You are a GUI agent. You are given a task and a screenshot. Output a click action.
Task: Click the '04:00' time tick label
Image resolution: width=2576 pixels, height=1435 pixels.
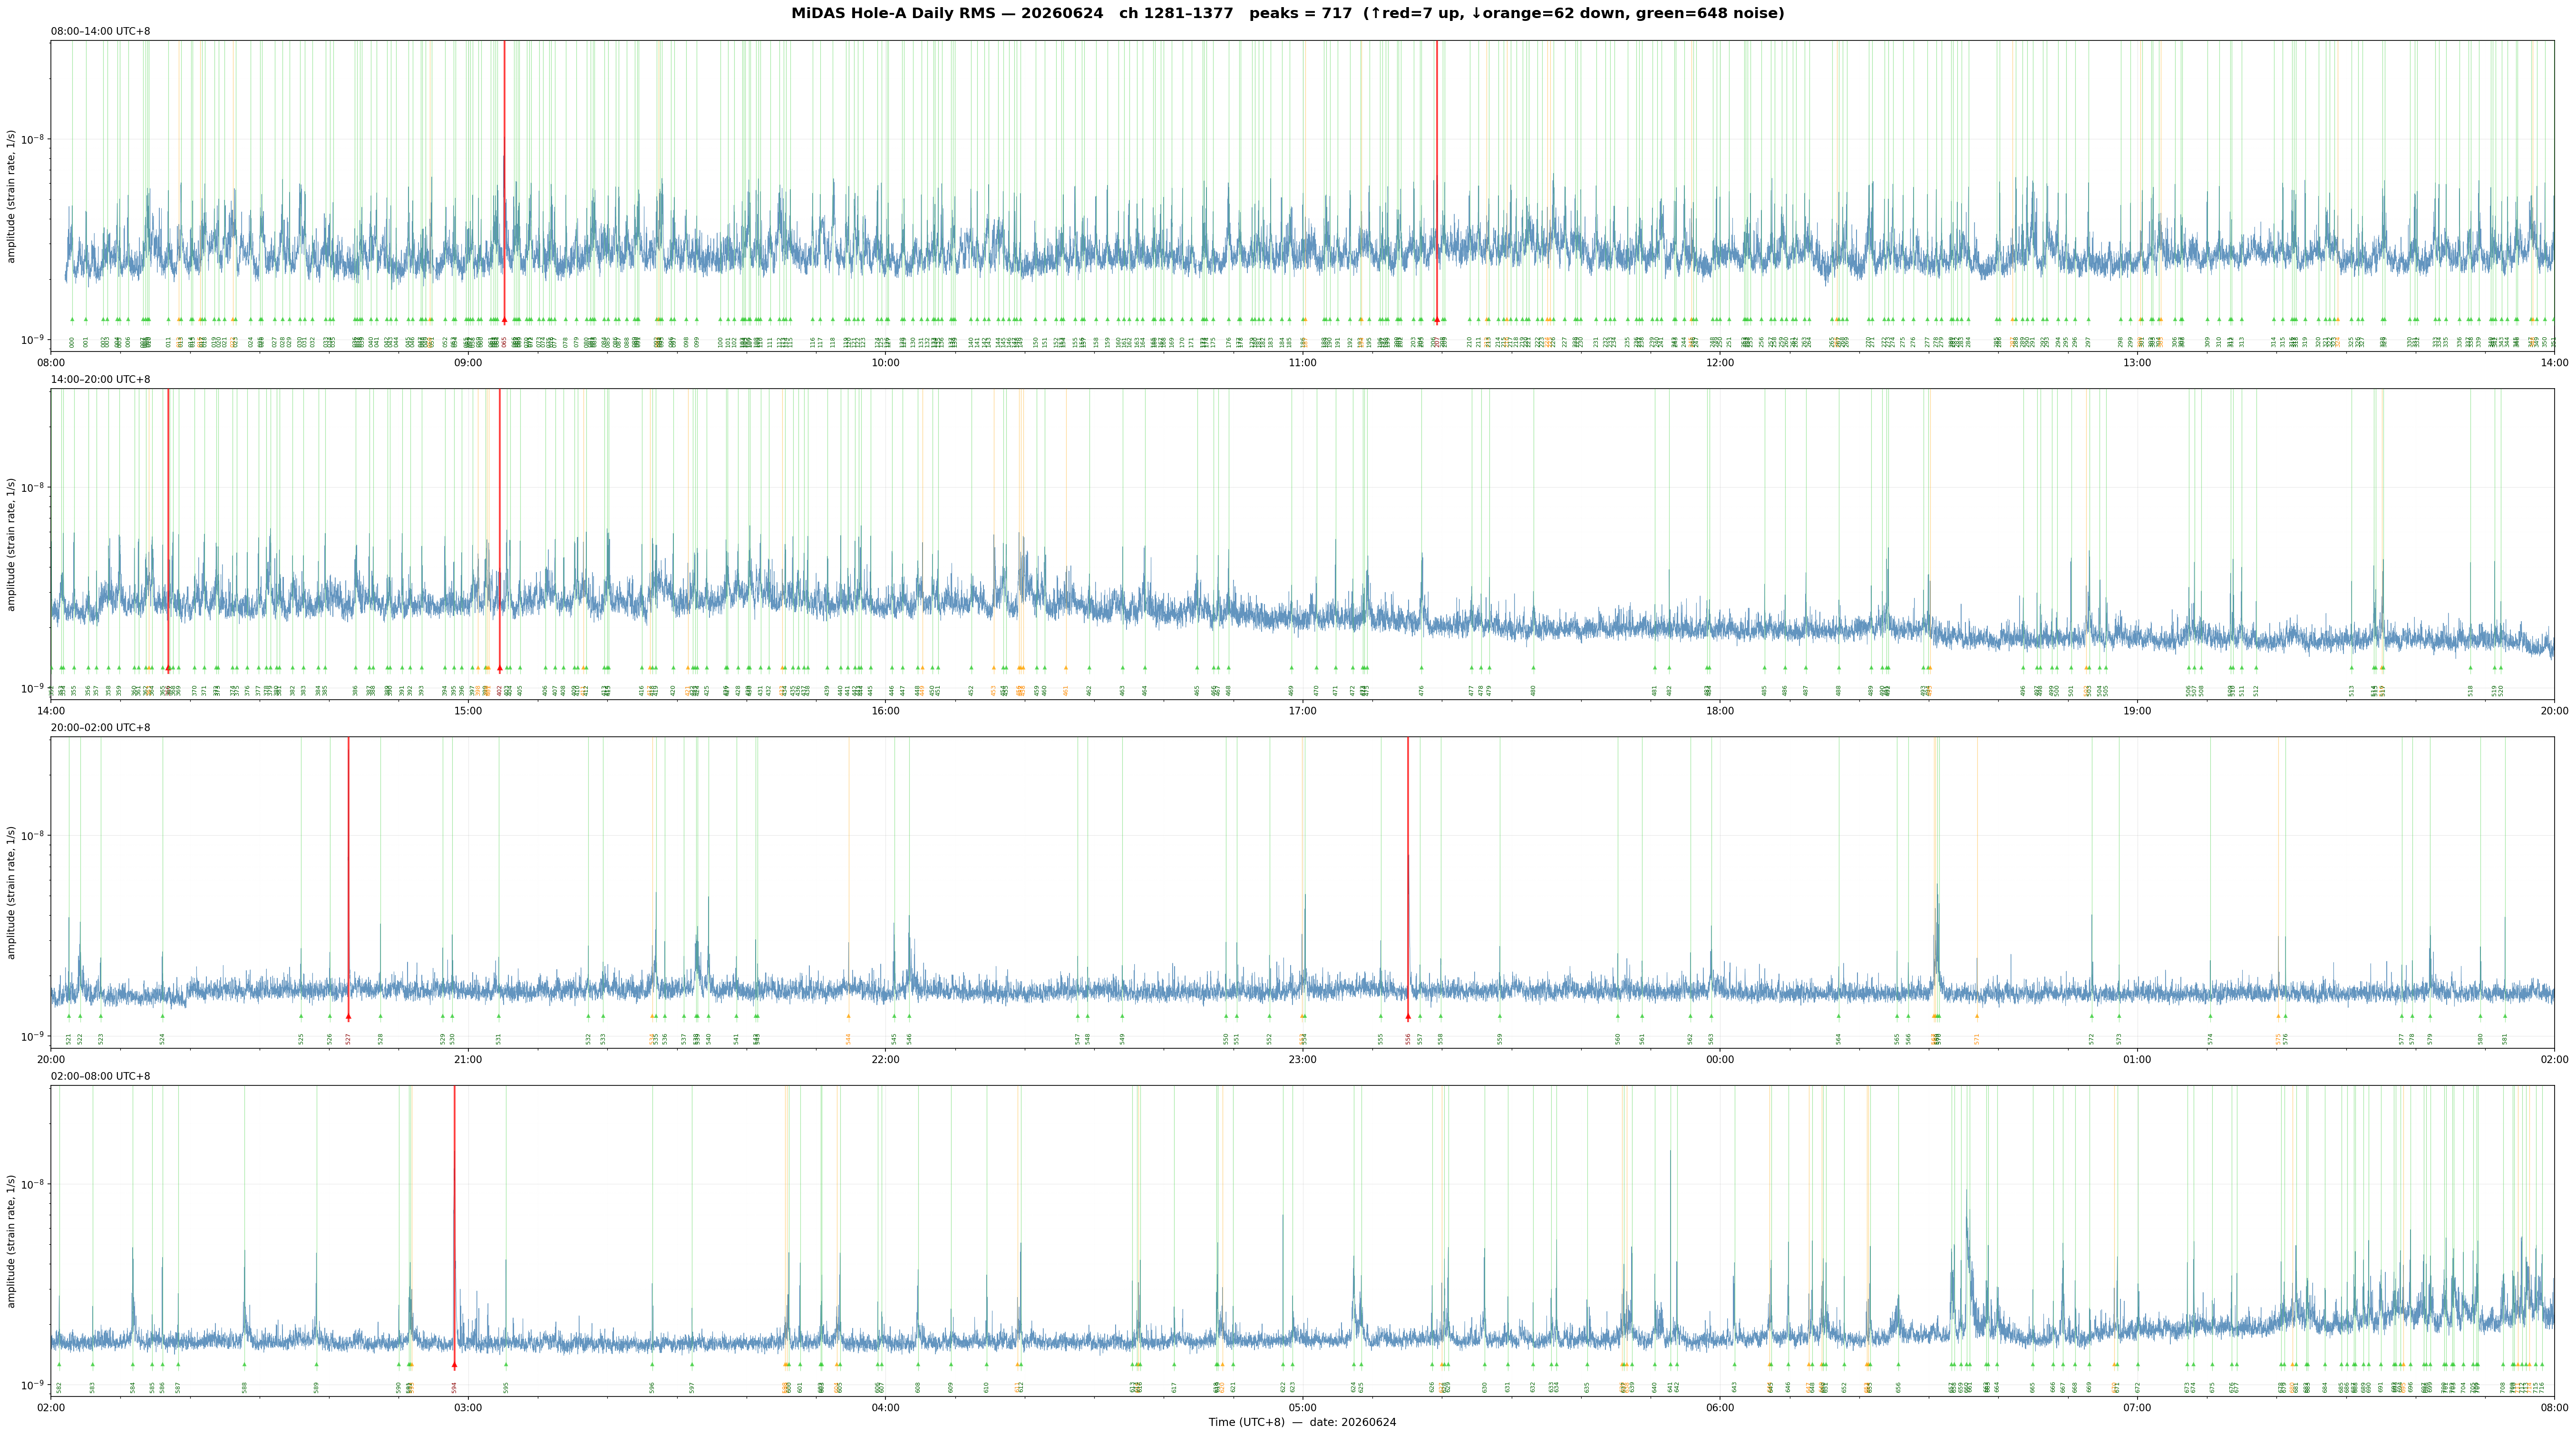click(x=885, y=1407)
